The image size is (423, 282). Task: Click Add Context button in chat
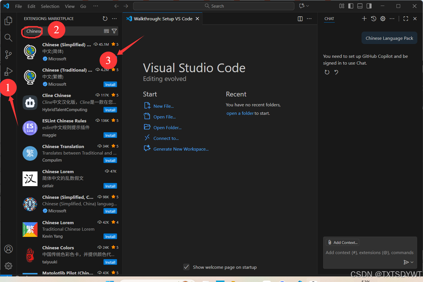pyautogui.click(x=343, y=243)
